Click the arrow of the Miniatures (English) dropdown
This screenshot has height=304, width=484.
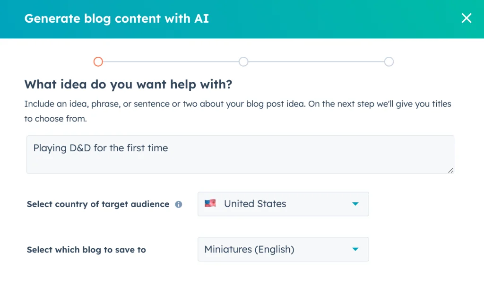pos(355,249)
